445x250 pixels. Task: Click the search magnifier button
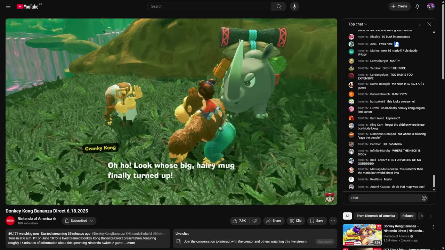point(279,7)
